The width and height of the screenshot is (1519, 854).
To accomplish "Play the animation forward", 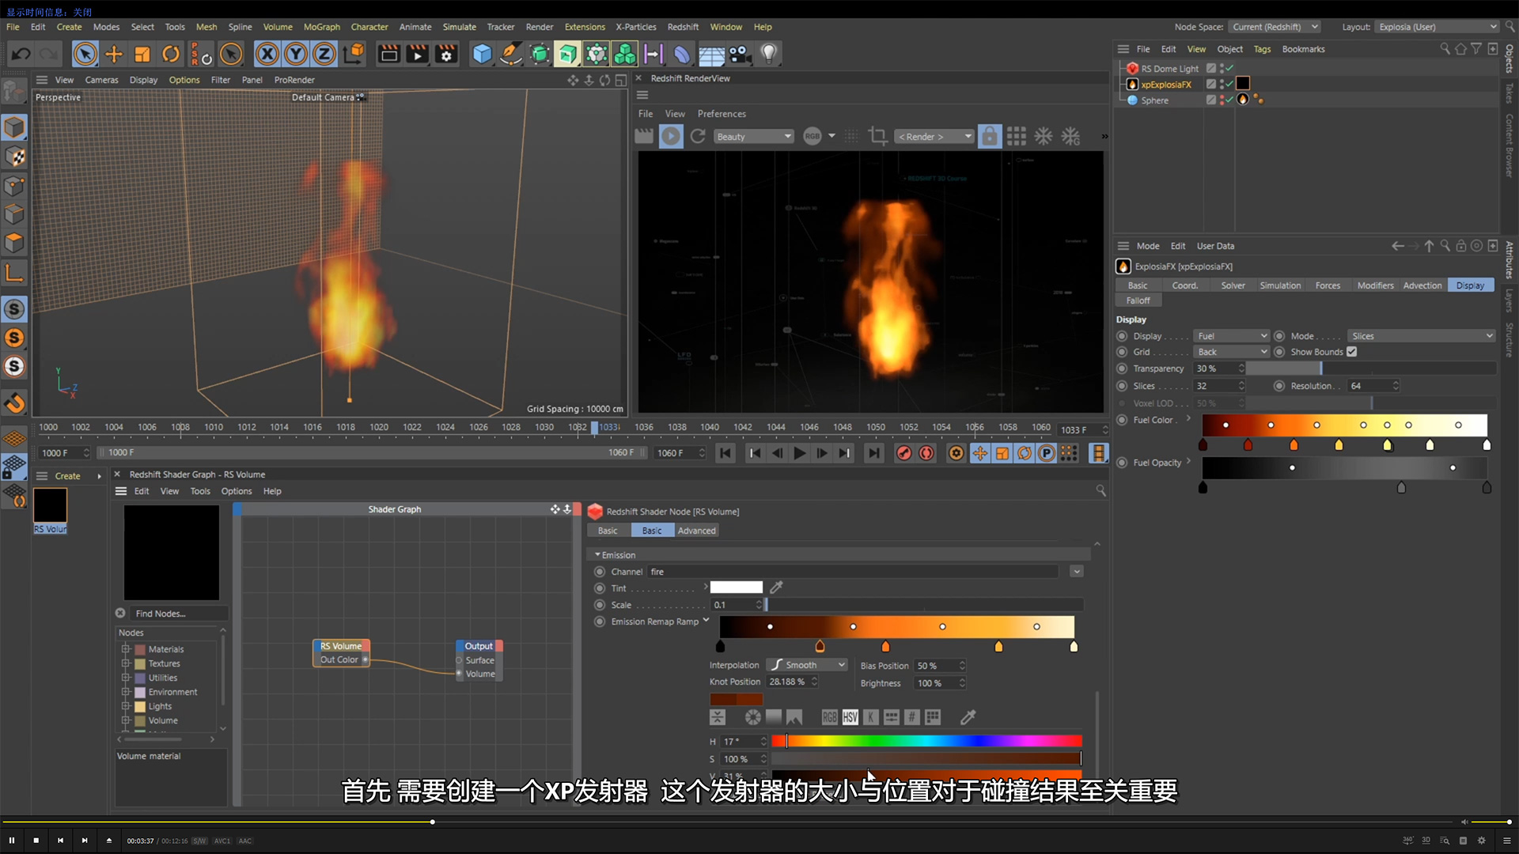I will 800,453.
